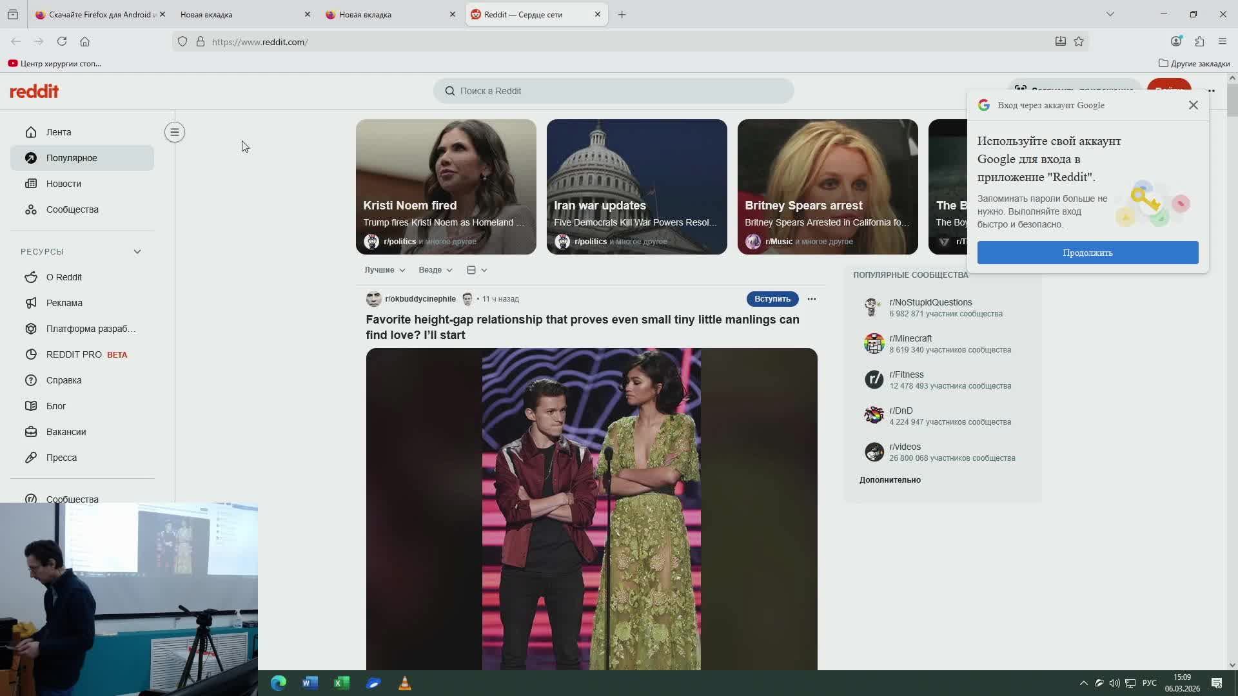1238x696 pixels.
Task: Open Word from taskbar
Action: (310, 683)
